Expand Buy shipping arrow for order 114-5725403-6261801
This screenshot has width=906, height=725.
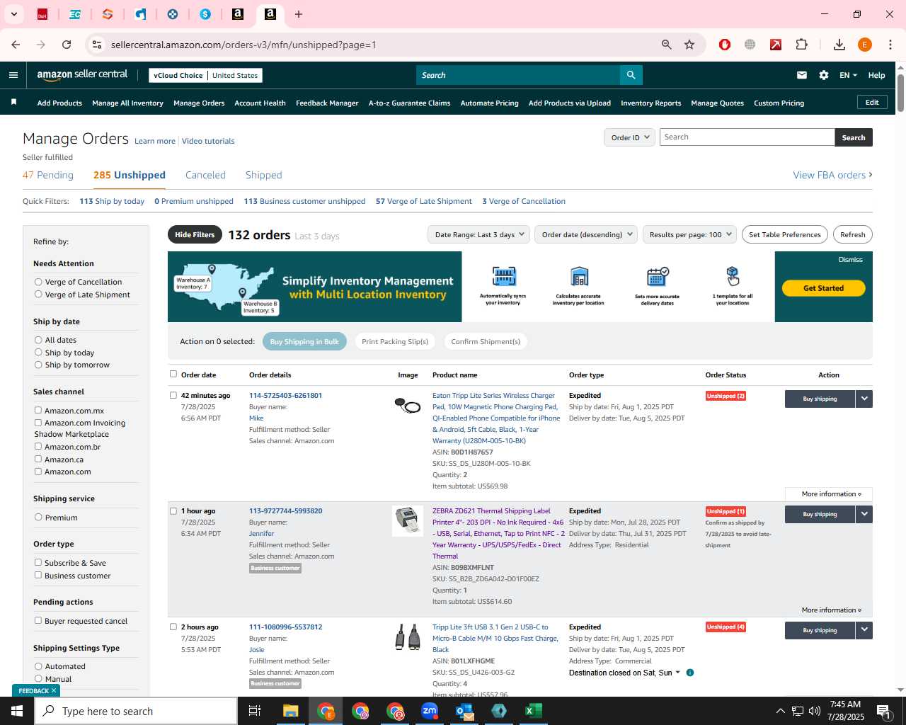864,399
